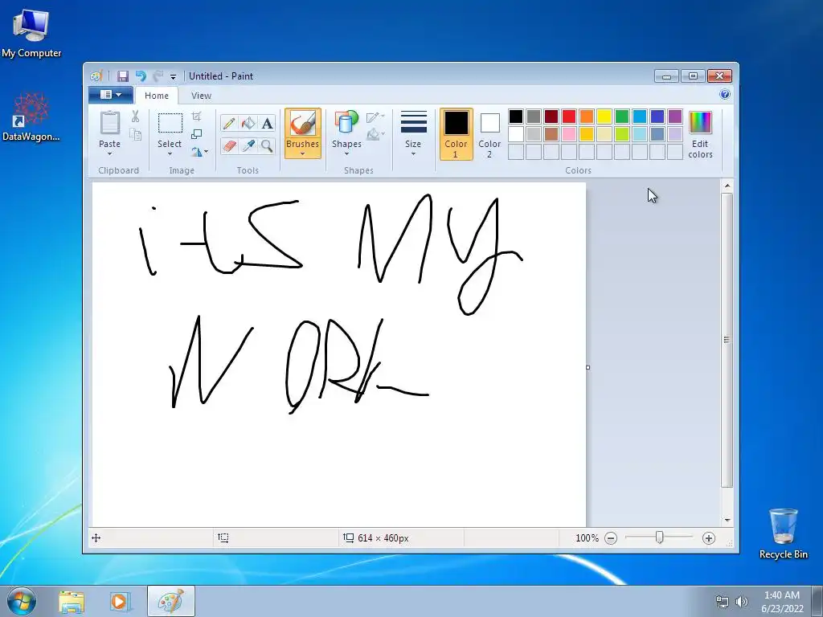Viewport: 823px width, 617px height.
Task: Click the Copy icon in Clipboard
Action: coord(135,135)
